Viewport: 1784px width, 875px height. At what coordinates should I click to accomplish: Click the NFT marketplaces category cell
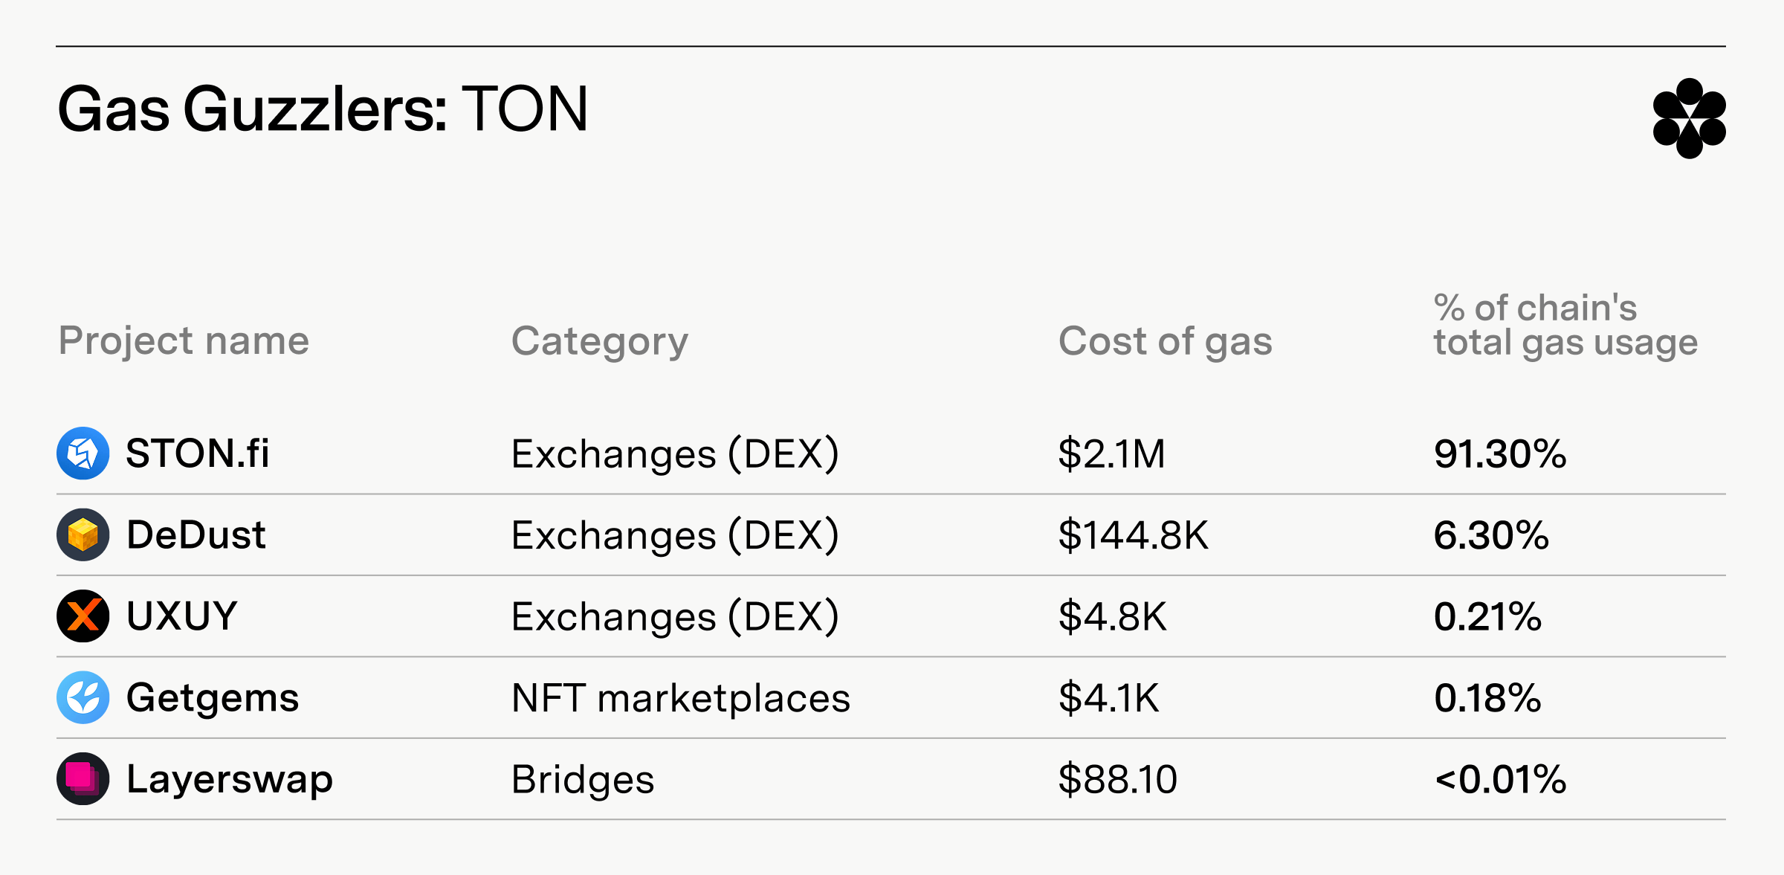click(681, 699)
